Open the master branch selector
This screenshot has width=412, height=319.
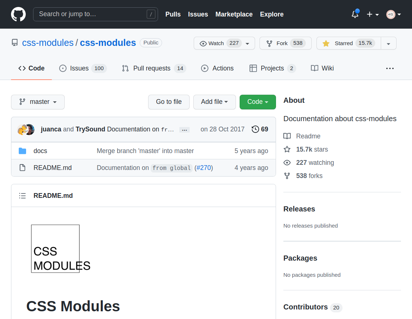tap(37, 102)
